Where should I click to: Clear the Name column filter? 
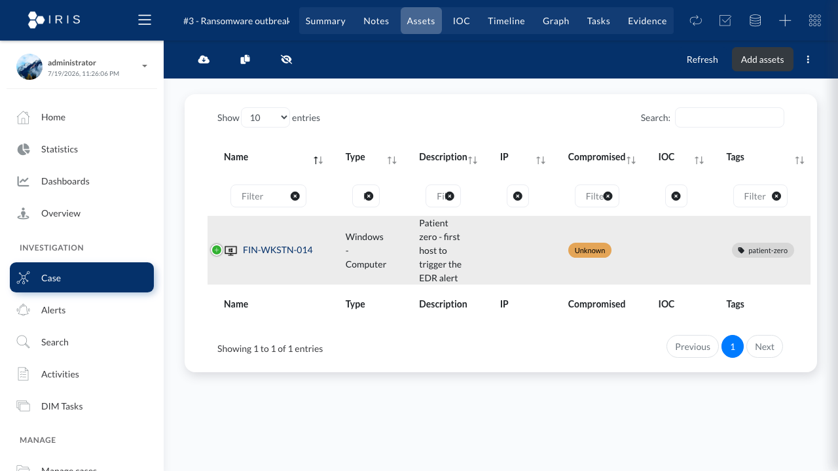pos(295,196)
